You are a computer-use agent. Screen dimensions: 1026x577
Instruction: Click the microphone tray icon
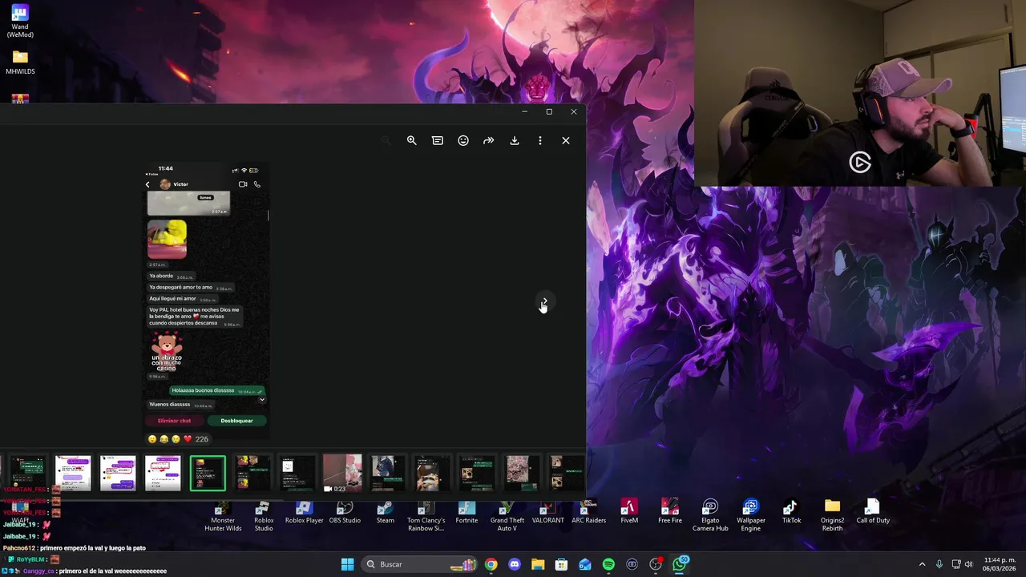coord(939,564)
